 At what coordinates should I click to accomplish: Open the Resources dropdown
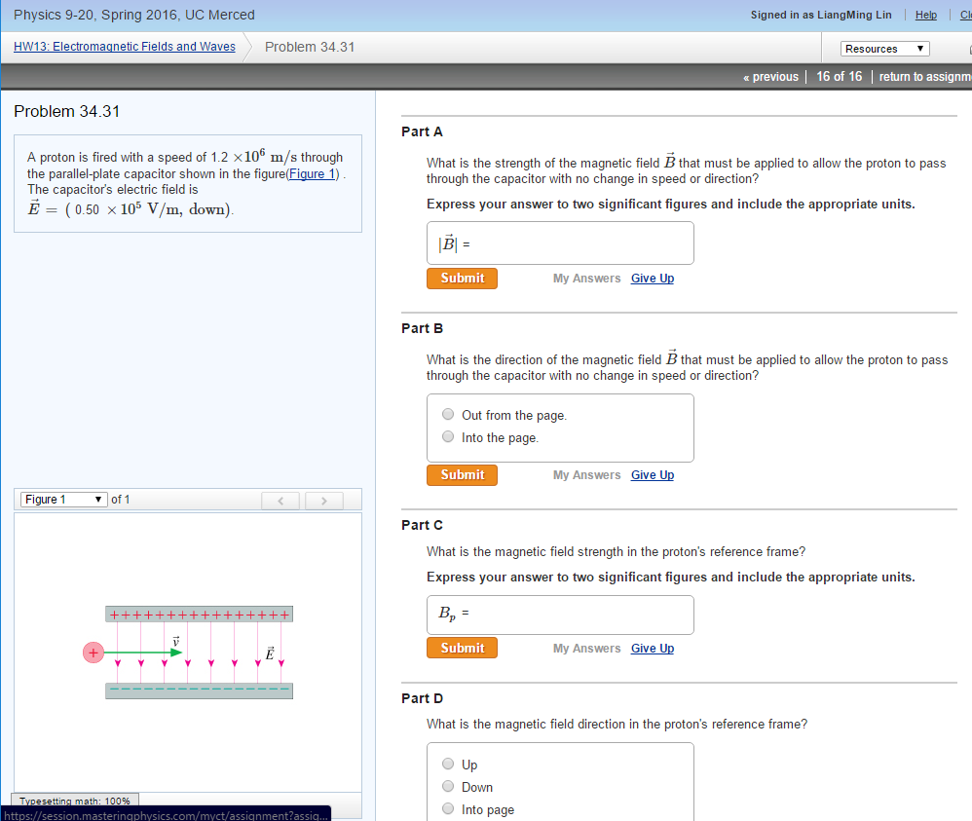point(884,48)
